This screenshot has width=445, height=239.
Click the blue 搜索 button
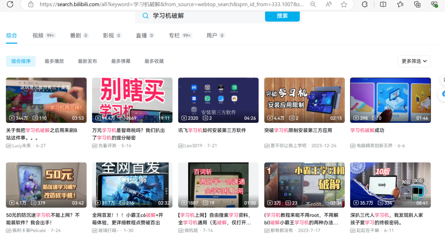pos(282,16)
